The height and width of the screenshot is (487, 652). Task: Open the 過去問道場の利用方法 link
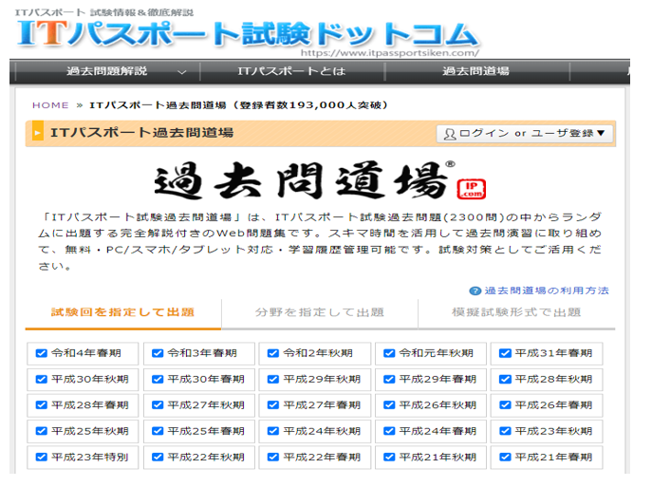(x=547, y=290)
